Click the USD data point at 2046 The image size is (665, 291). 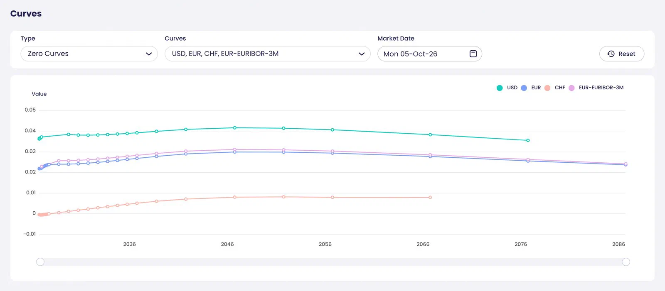point(235,128)
